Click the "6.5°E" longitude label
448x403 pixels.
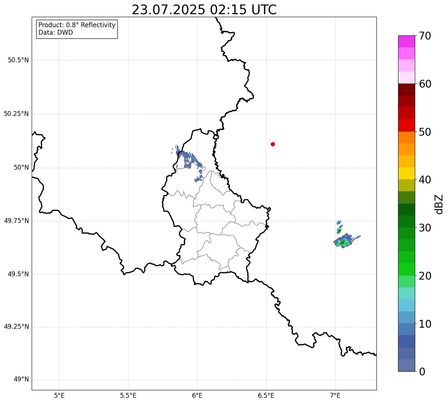tap(266, 395)
